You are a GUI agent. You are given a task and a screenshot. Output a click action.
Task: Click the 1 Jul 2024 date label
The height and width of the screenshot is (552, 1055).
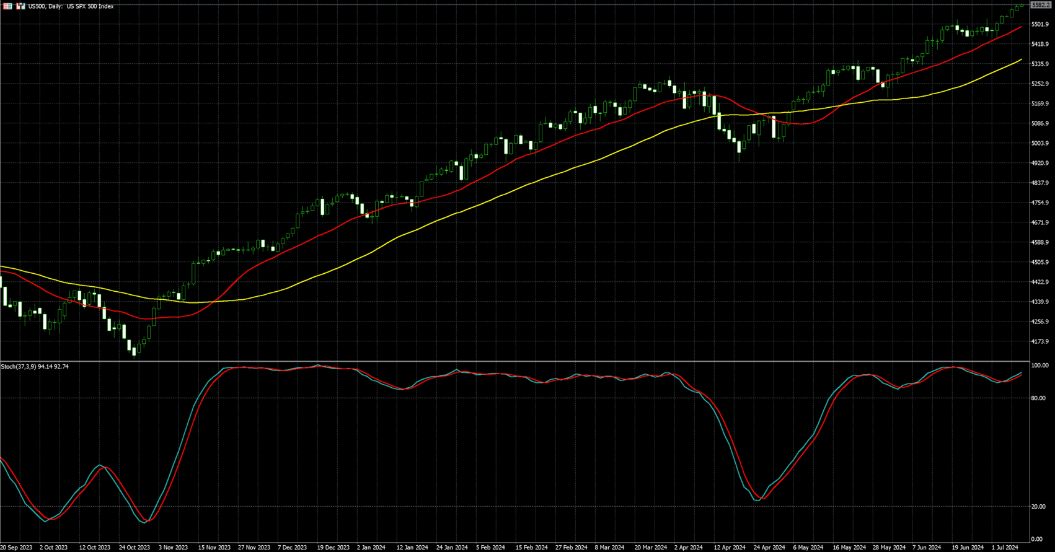(x=1005, y=548)
